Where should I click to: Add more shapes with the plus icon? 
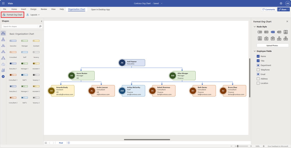click(x=3, y=77)
